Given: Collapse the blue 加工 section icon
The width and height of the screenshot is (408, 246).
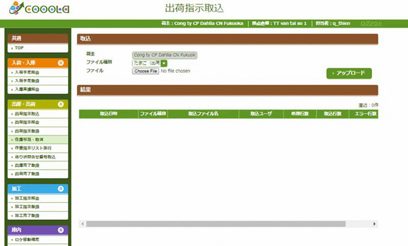Looking at the screenshot, I should click(61, 188).
